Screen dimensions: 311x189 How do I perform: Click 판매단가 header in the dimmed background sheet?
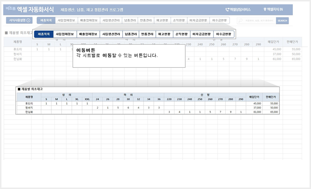(x=292, y=42)
